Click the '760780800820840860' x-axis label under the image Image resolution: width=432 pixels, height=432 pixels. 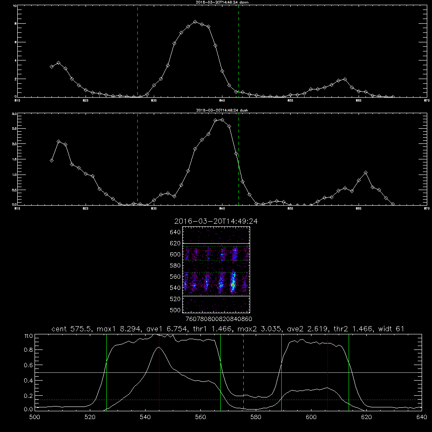coord(219,319)
